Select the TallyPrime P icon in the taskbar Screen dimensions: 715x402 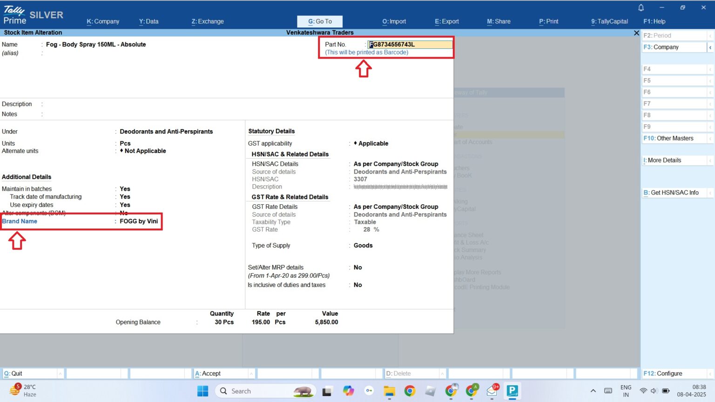(513, 391)
